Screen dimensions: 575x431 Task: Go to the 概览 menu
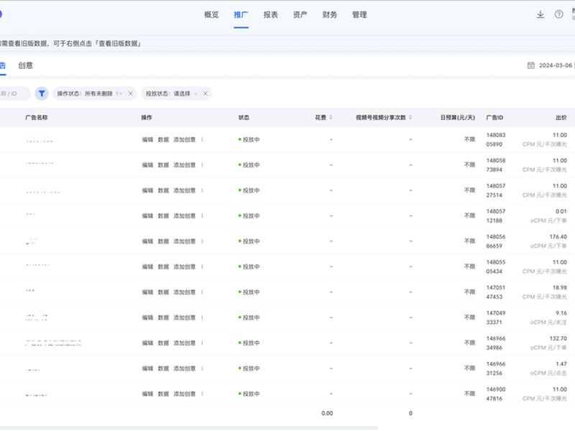211,14
